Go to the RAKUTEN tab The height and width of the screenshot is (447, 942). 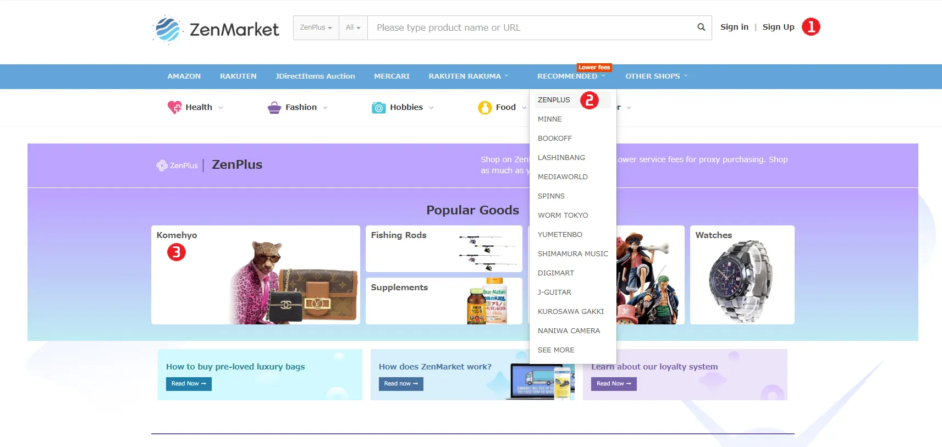coord(238,76)
